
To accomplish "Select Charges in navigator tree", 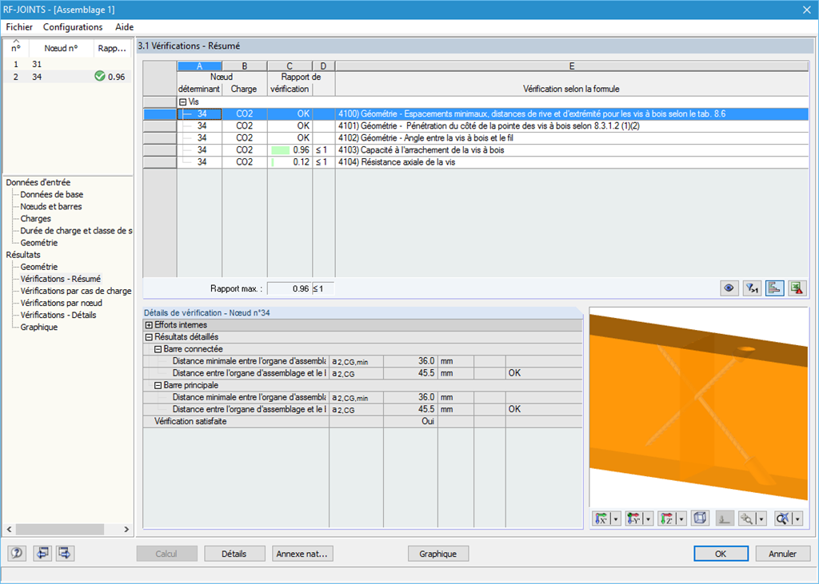I will (x=35, y=218).
